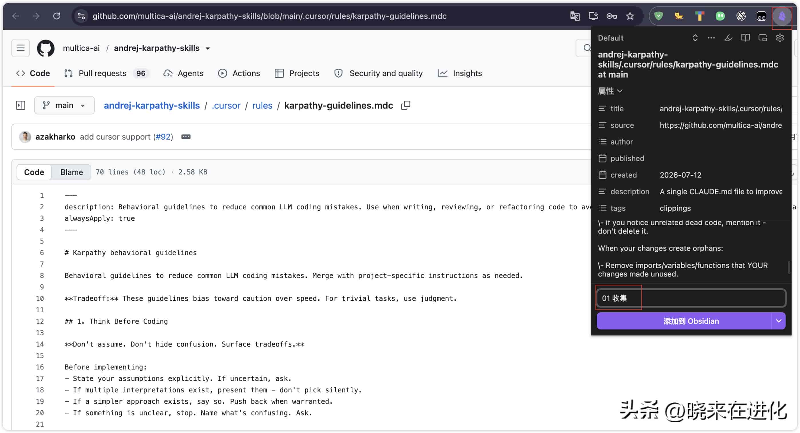Collapse the 属性 properties section

coord(610,91)
